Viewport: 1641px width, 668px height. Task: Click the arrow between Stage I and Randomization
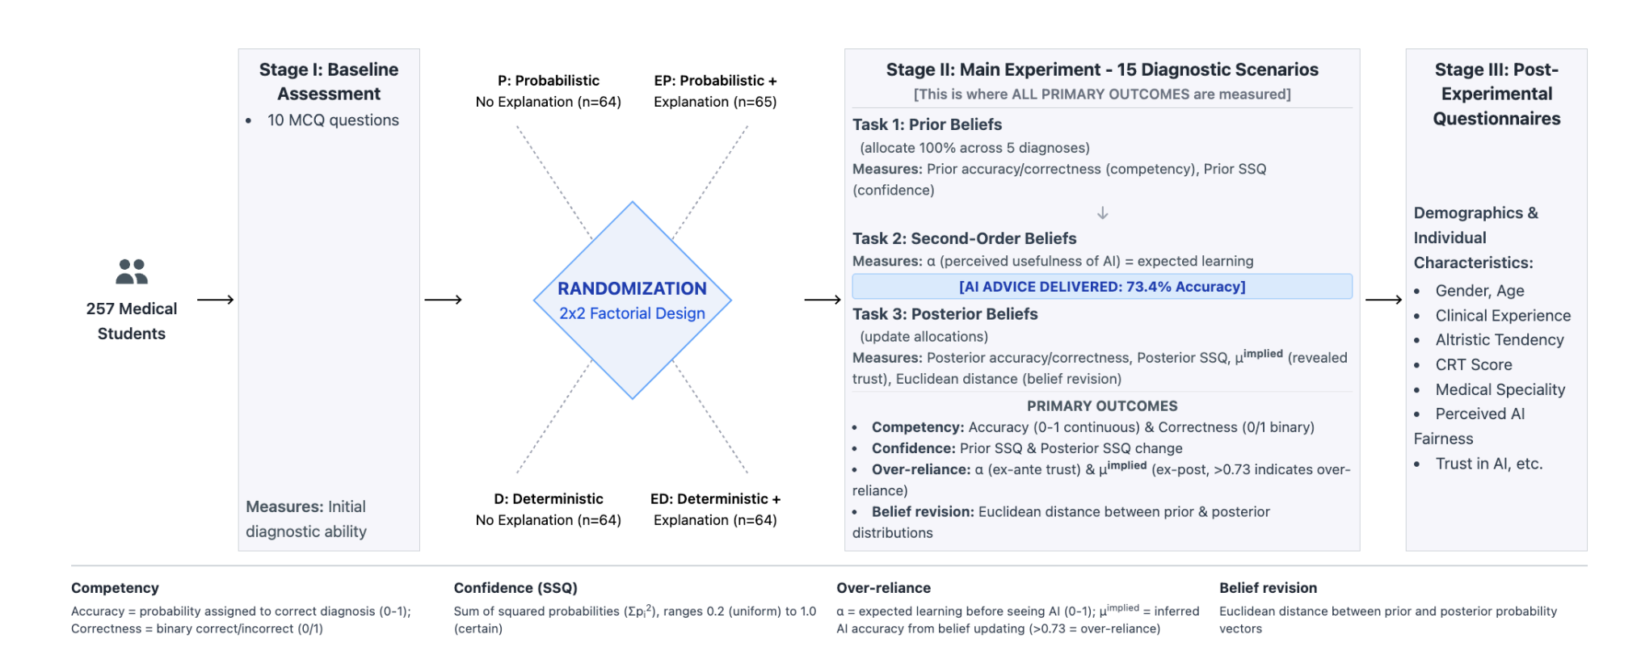pyautogui.click(x=443, y=300)
